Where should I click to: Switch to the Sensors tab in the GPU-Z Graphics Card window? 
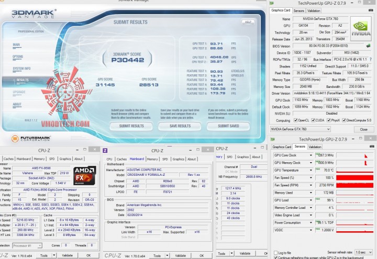[299, 11]
